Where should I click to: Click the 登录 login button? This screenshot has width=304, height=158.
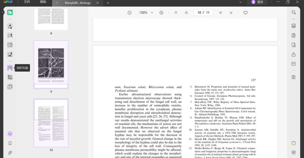tap(257, 2)
